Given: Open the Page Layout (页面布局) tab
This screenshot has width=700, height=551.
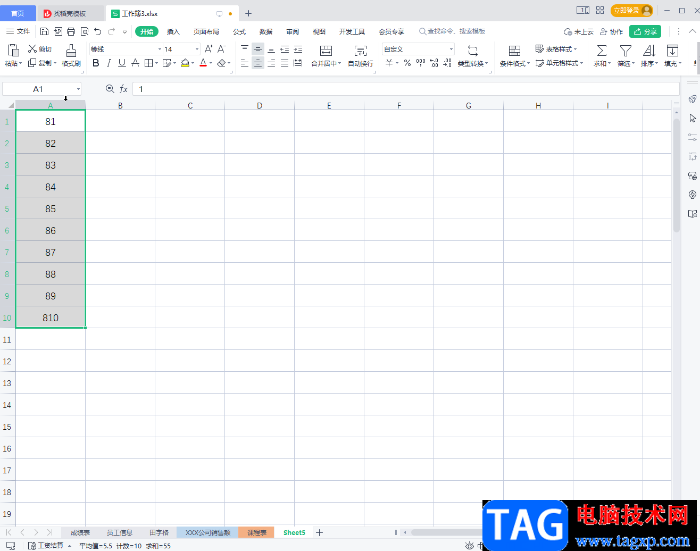Looking at the screenshot, I should 206,31.
